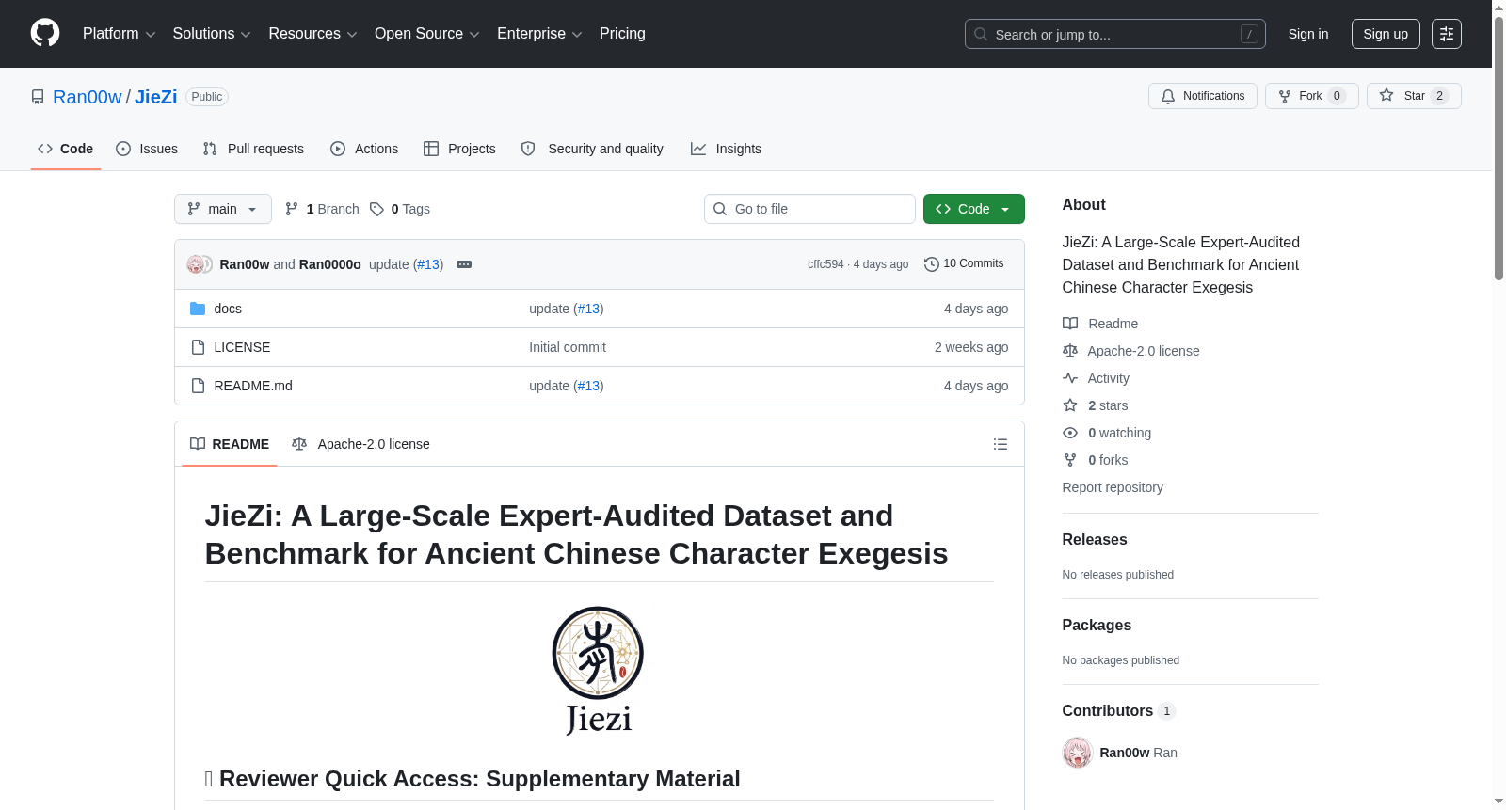Open the README.md file
The height and width of the screenshot is (810, 1506).
tap(253, 386)
